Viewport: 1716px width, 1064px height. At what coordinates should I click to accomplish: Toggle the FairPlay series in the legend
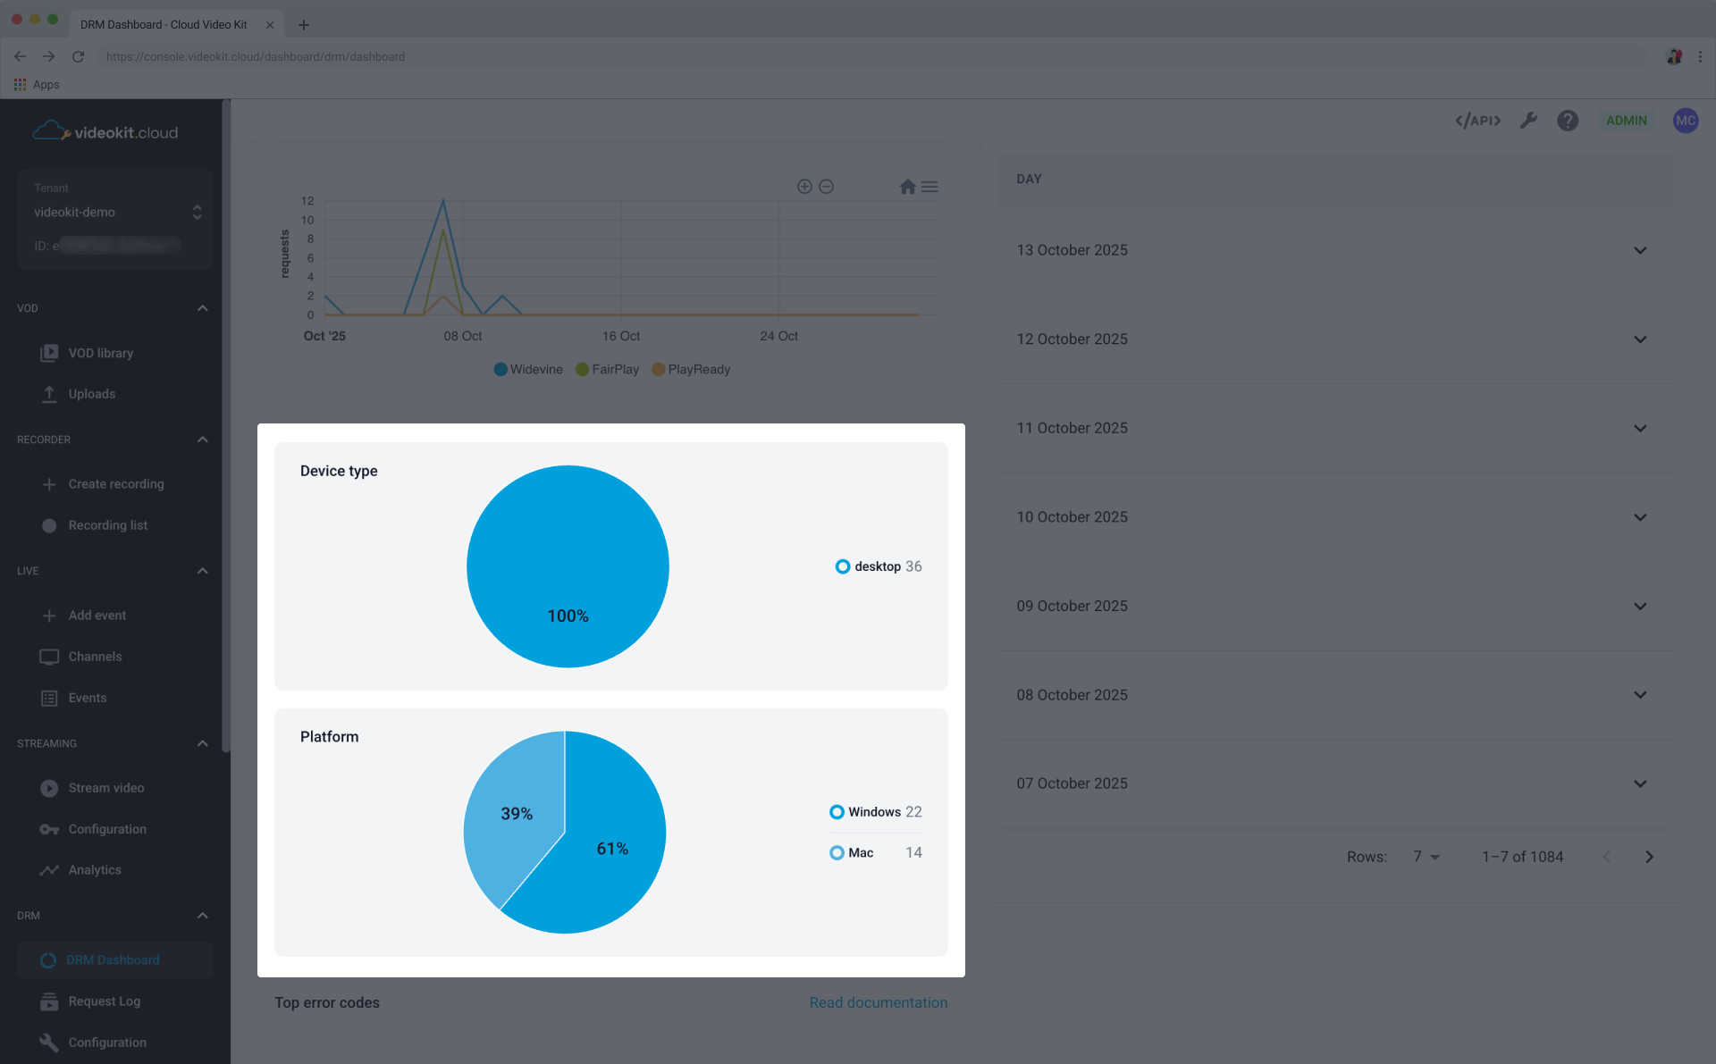tap(607, 369)
